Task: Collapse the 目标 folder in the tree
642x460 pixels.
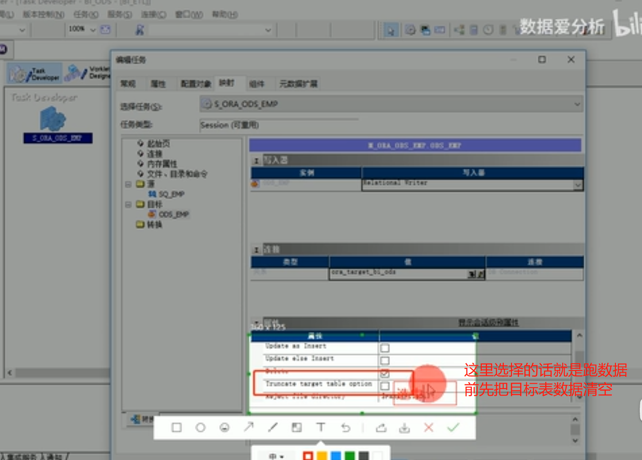Action: click(x=128, y=204)
